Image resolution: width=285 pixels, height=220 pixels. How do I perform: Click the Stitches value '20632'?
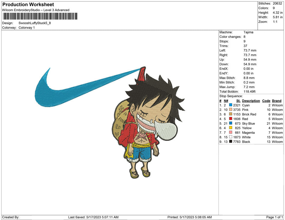pos(277,3)
